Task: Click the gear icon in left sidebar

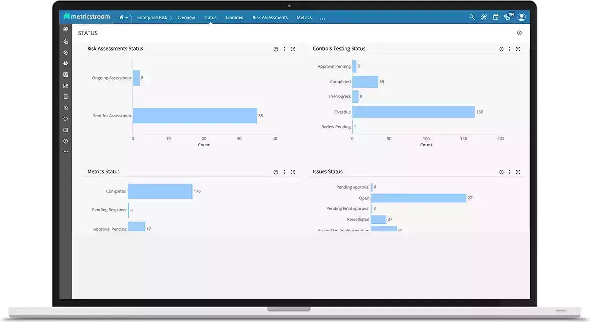Action: [x=66, y=64]
